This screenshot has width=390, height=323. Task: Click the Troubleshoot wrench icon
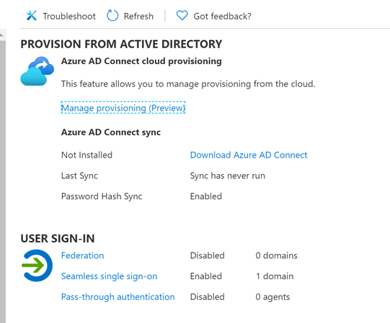coord(32,16)
